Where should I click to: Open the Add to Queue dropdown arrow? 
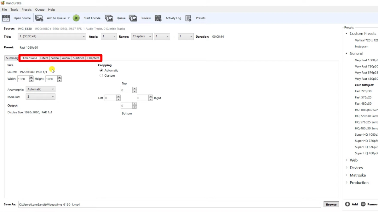pos(69,18)
